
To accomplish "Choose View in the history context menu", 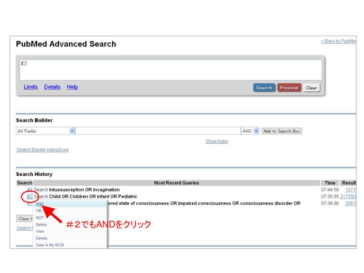I will point(40,231).
